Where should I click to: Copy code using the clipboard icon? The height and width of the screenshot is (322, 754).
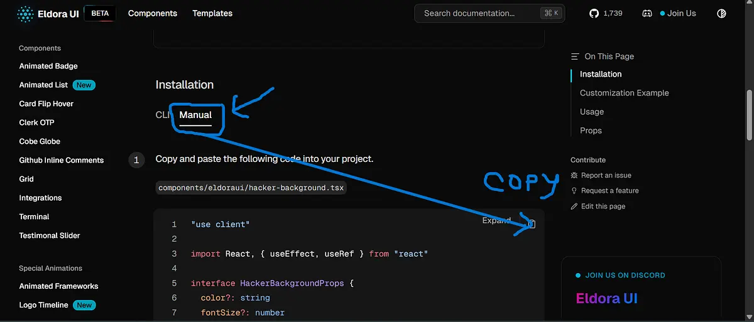[531, 224]
